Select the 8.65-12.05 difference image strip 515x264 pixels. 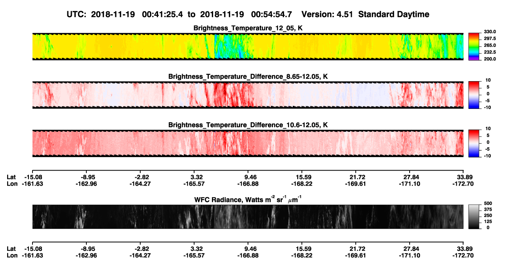coord(248,95)
